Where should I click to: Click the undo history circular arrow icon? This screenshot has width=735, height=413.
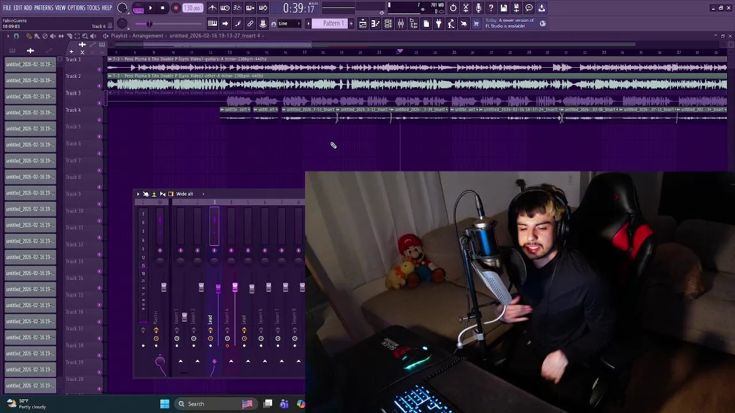click(453, 8)
